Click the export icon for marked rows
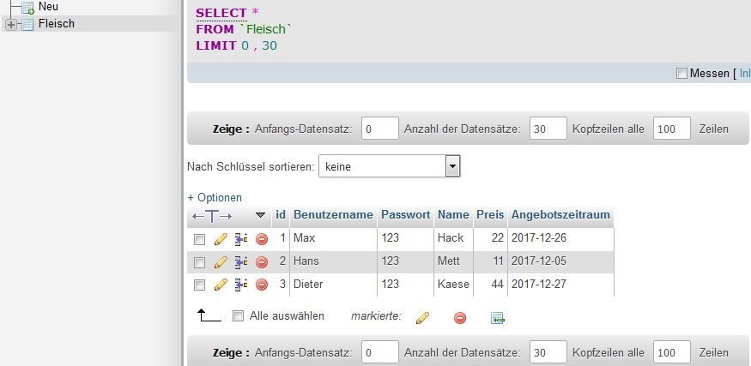 point(498,318)
